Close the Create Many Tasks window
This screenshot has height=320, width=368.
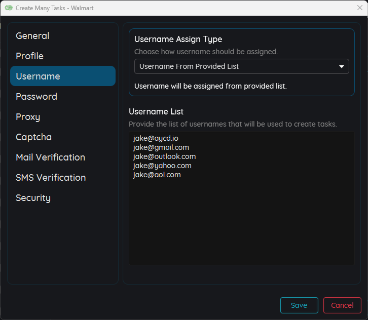point(359,8)
